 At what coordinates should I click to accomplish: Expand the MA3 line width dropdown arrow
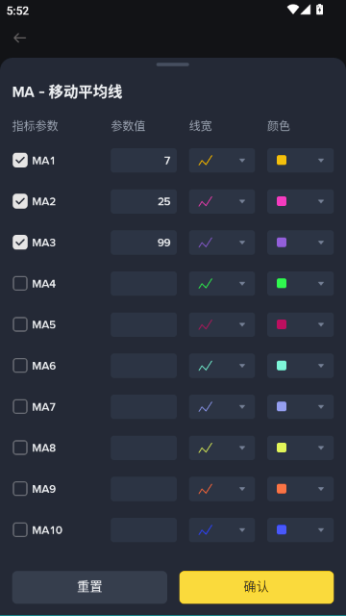click(242, 243)
